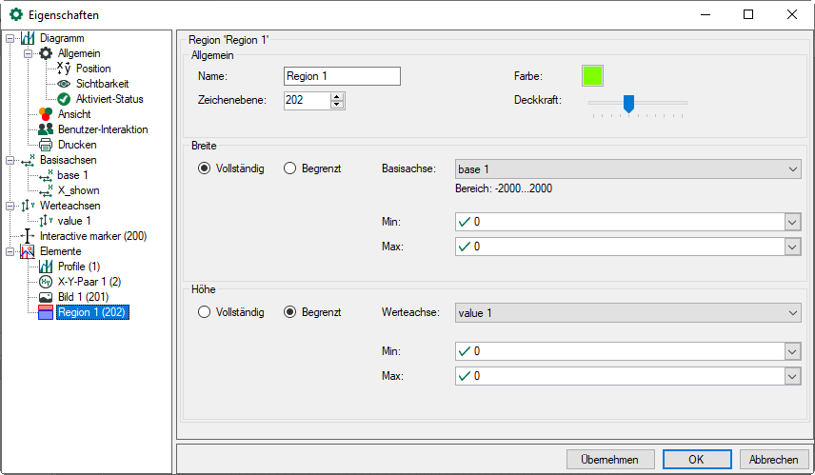Click the Benutzer-Interaktion people icon
Image resolution: width=815 pixels, height=475 pixels.
tap(46, 129)
